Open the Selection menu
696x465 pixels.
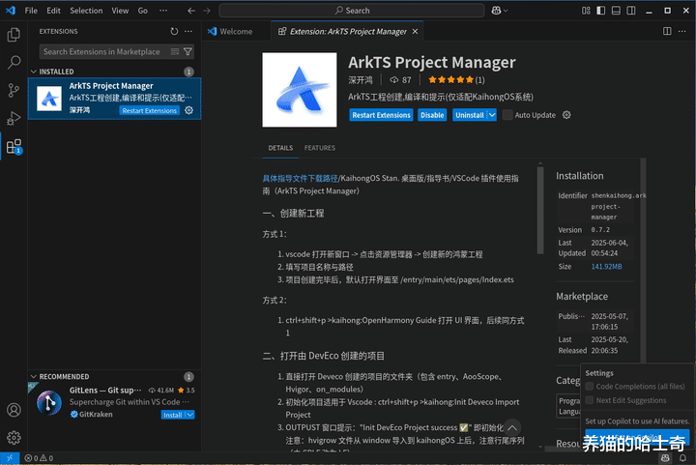point(86,11)
